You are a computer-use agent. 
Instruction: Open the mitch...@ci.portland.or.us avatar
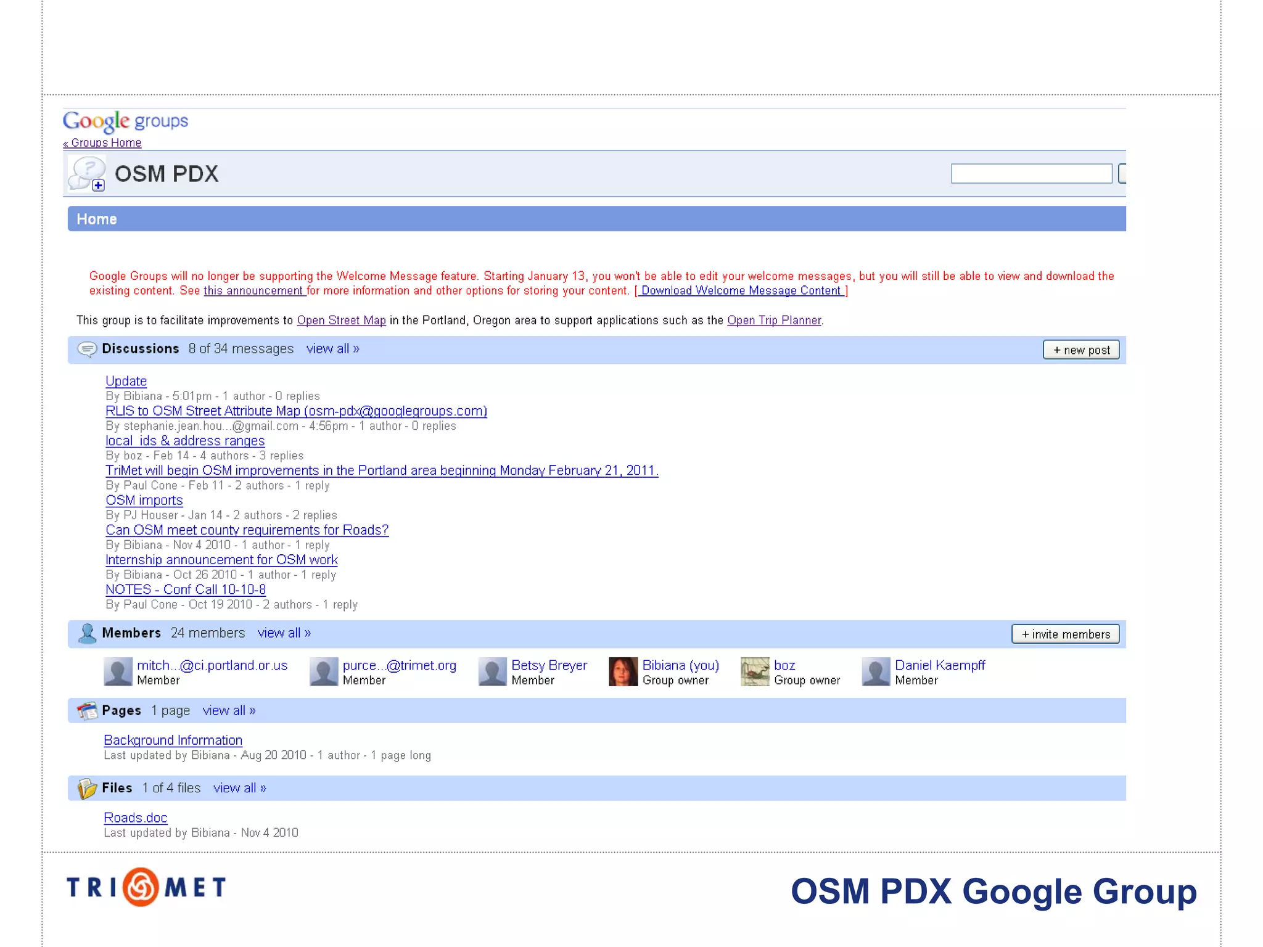click(118, 672)
